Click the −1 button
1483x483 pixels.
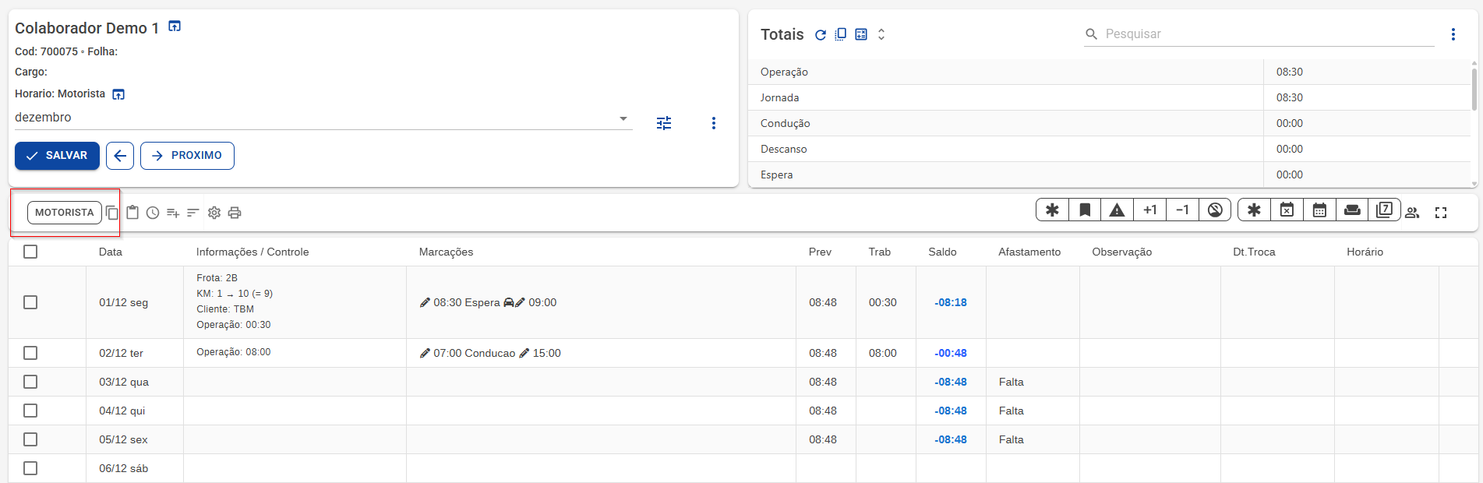[x=1182, y=210]
